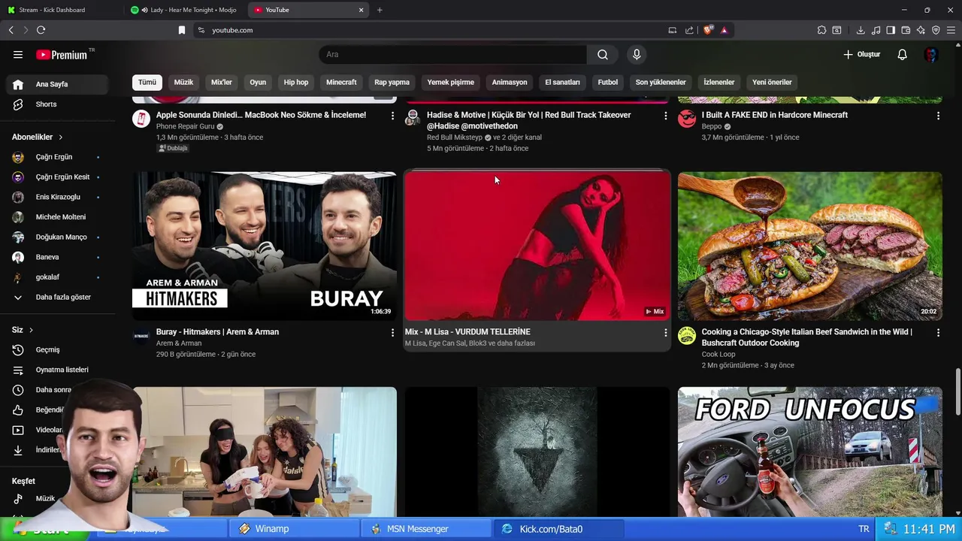The image size is (962, 541).
Task: Open a new browser tab
Action: 380,10
